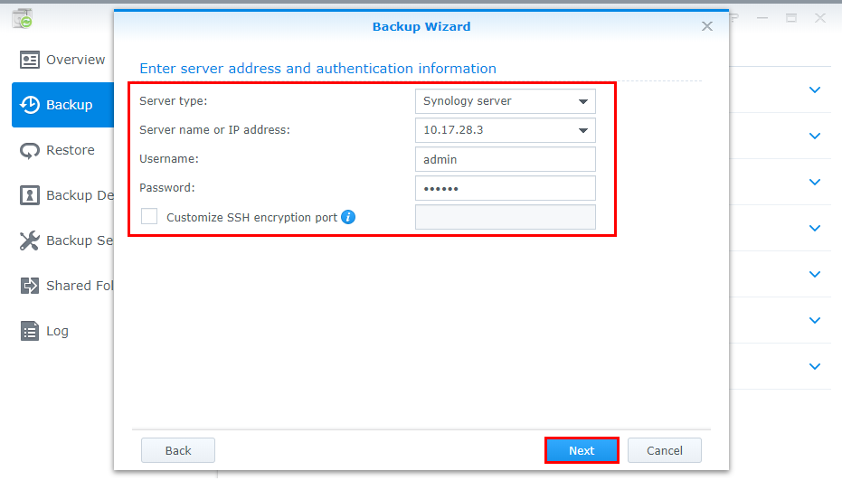Expand the Server name or IP address list
Screen dimensions: 842x490
point(583,130)
